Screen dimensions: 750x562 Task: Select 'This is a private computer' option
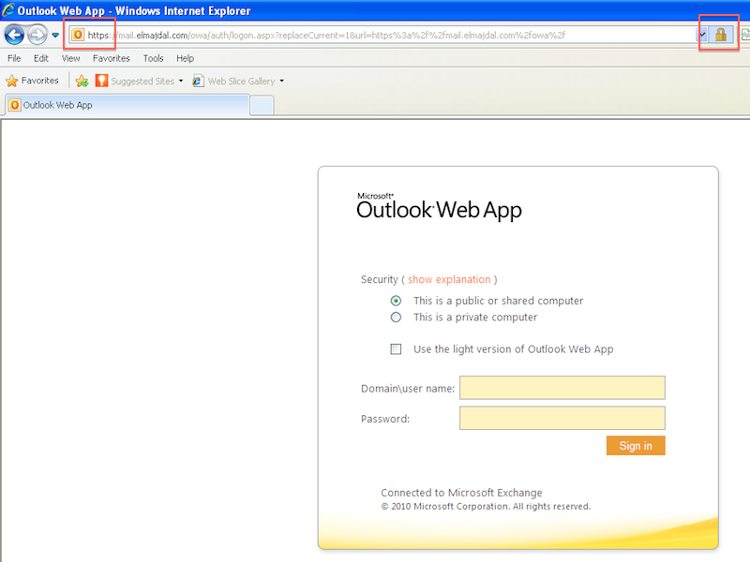point(396,318)
